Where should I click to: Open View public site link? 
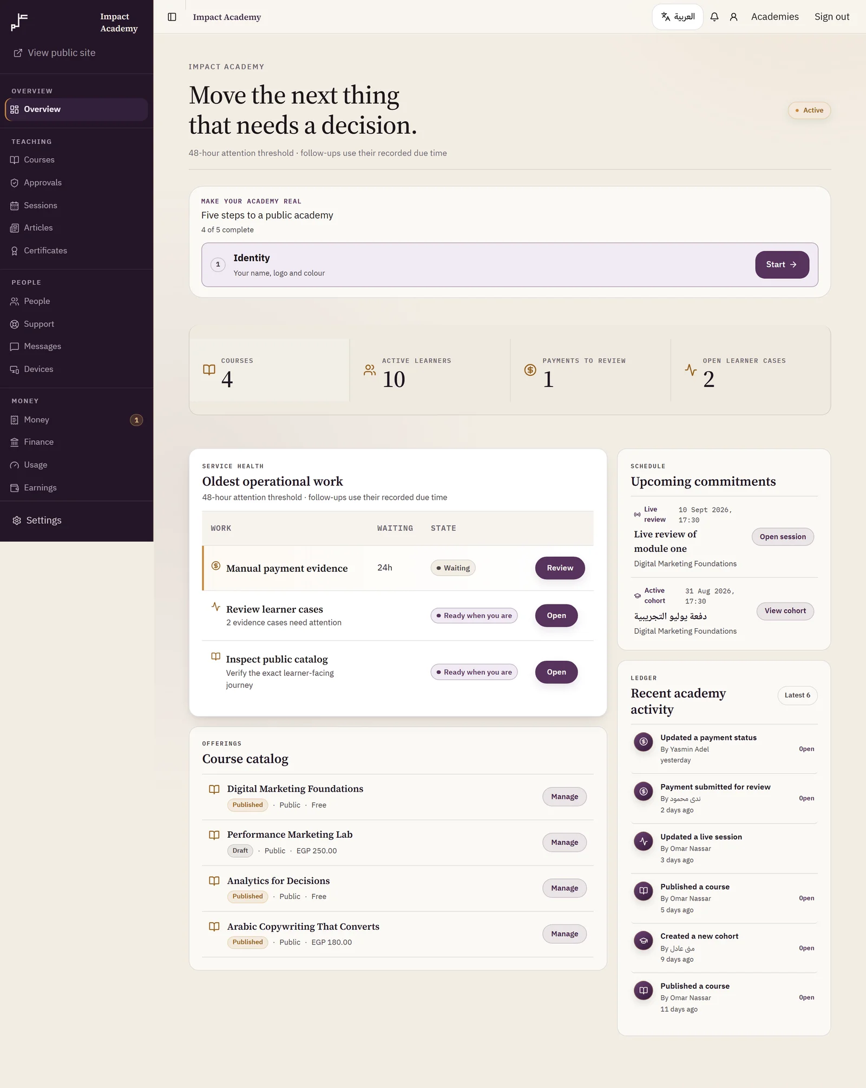click(55, 53)
